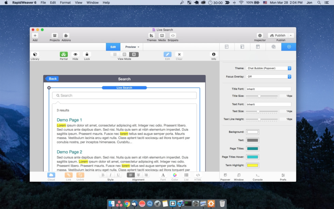This screenshot has width=334, height=209.
Task: Select the third inspector tab icon
Action: tap(258, 47)
